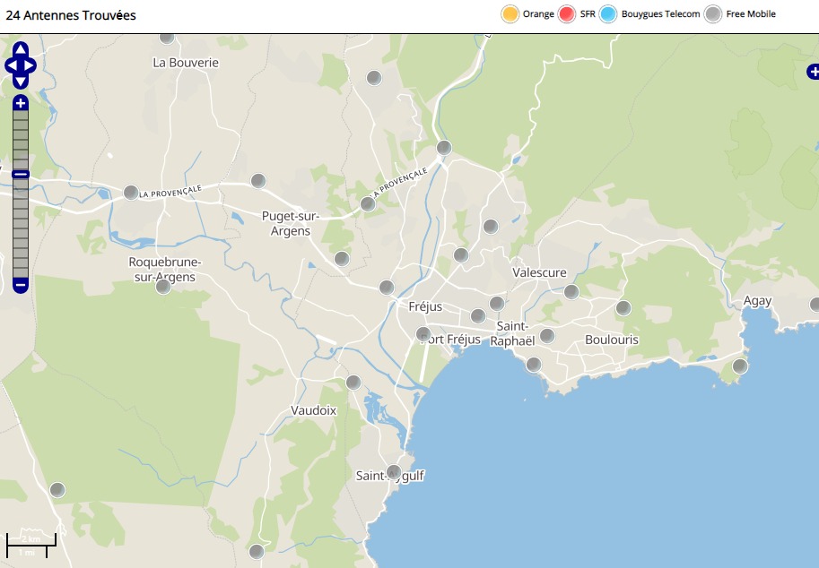Expand the layer switcher plus button

812,72
